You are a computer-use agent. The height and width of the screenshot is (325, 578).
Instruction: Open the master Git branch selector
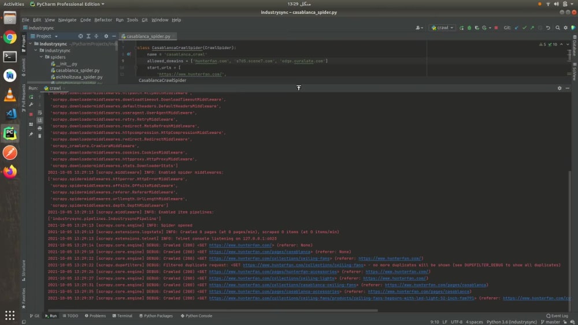[550, 322]
